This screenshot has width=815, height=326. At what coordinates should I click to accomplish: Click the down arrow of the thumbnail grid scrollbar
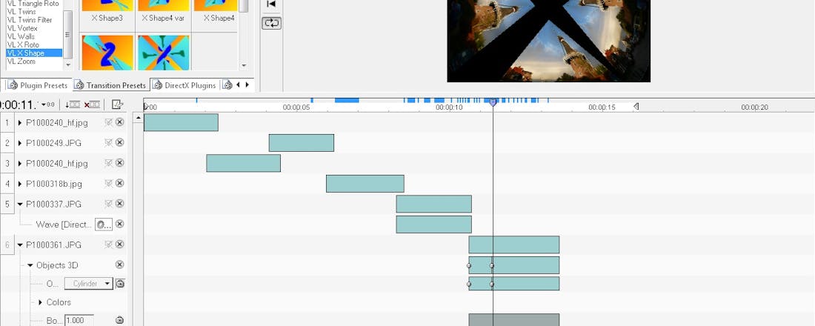(244, 65)
